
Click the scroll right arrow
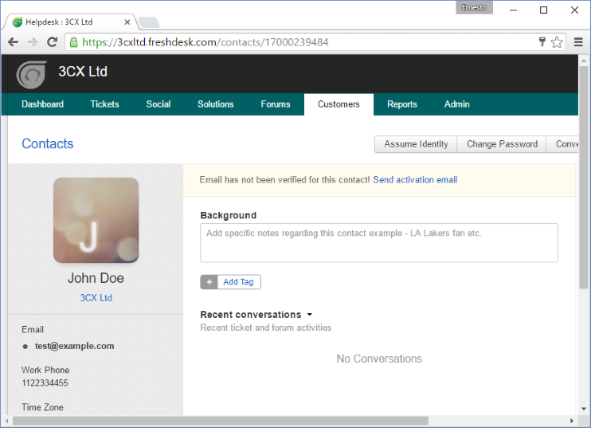click(572, 421)
